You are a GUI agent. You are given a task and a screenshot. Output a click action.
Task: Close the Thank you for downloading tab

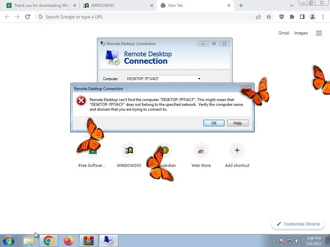click(x=75, y=6)
